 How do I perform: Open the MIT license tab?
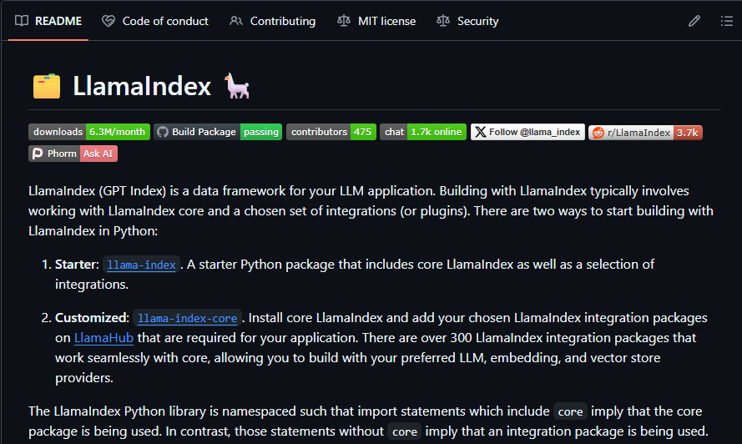tap(386, 21)
